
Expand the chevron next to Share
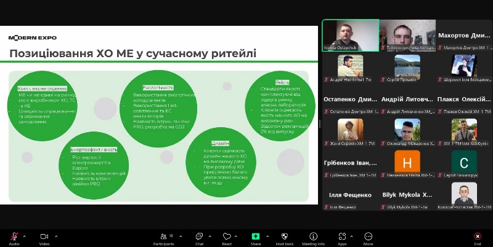[267, 237]
